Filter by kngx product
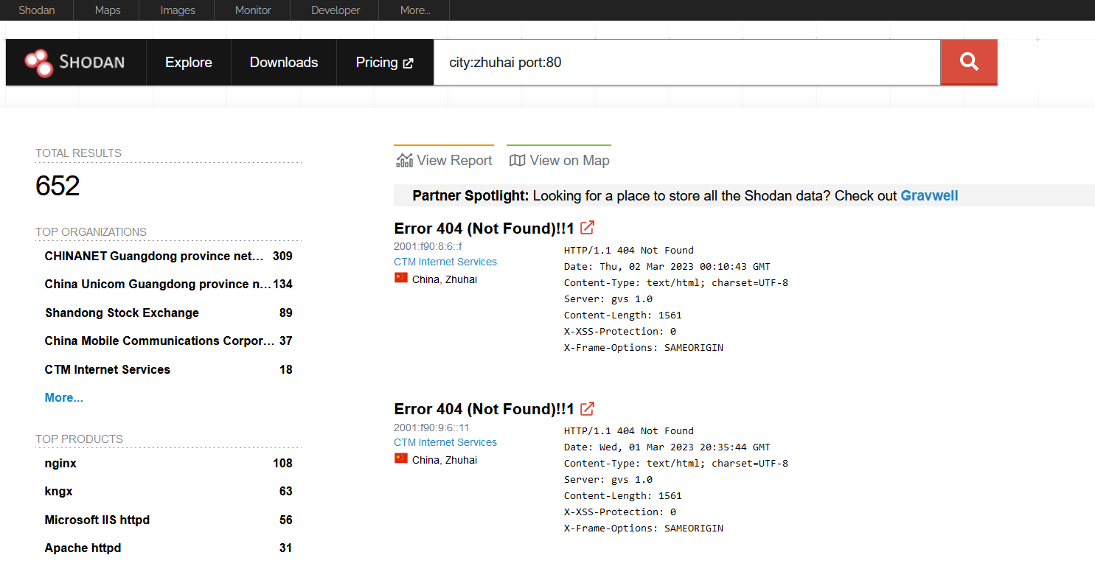 coord(59,491)
